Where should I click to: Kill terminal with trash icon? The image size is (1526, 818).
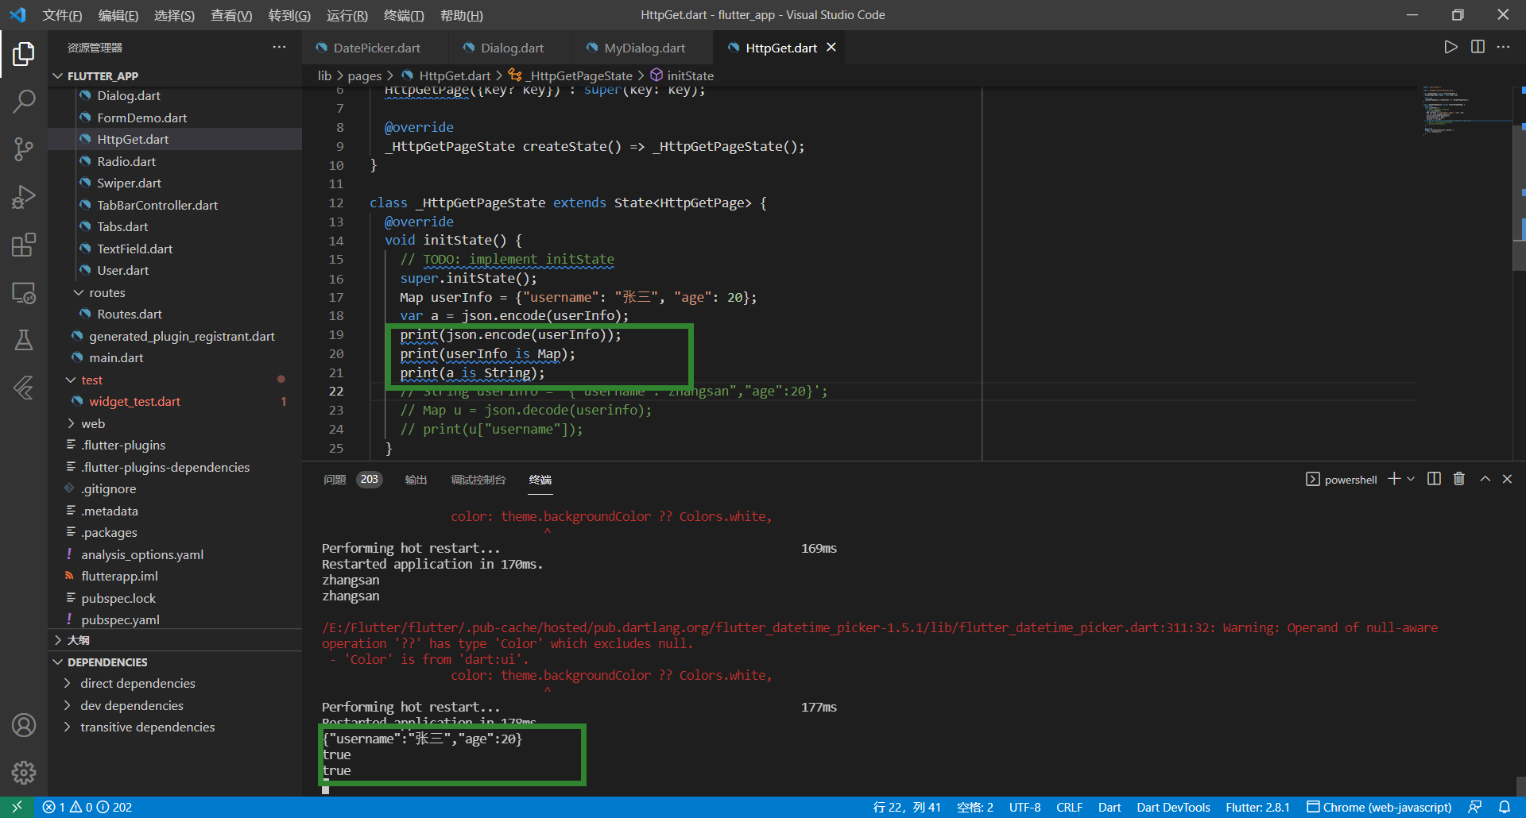1459,479
